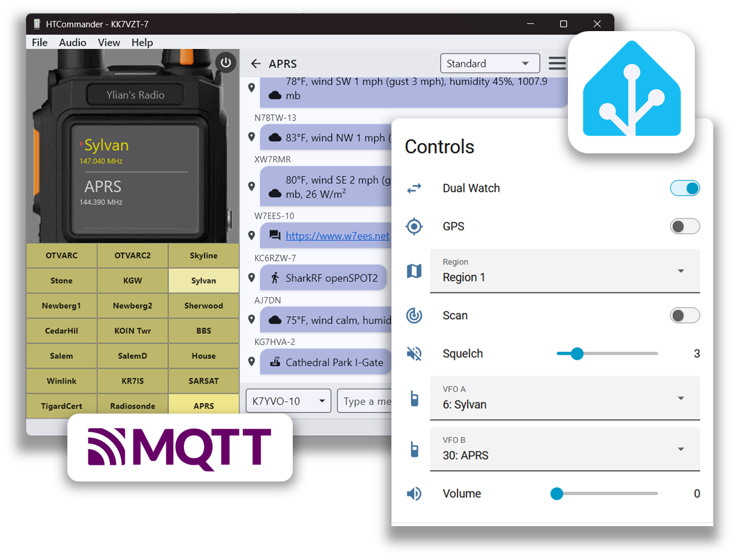The width and height of the screenshot is (735, 559).
Task: Open the View menu
Action: click(x=109, y=42)
